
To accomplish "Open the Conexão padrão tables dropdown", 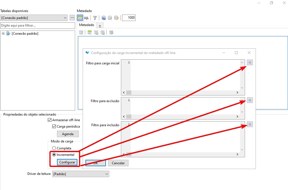I will [x=34, y=18].
